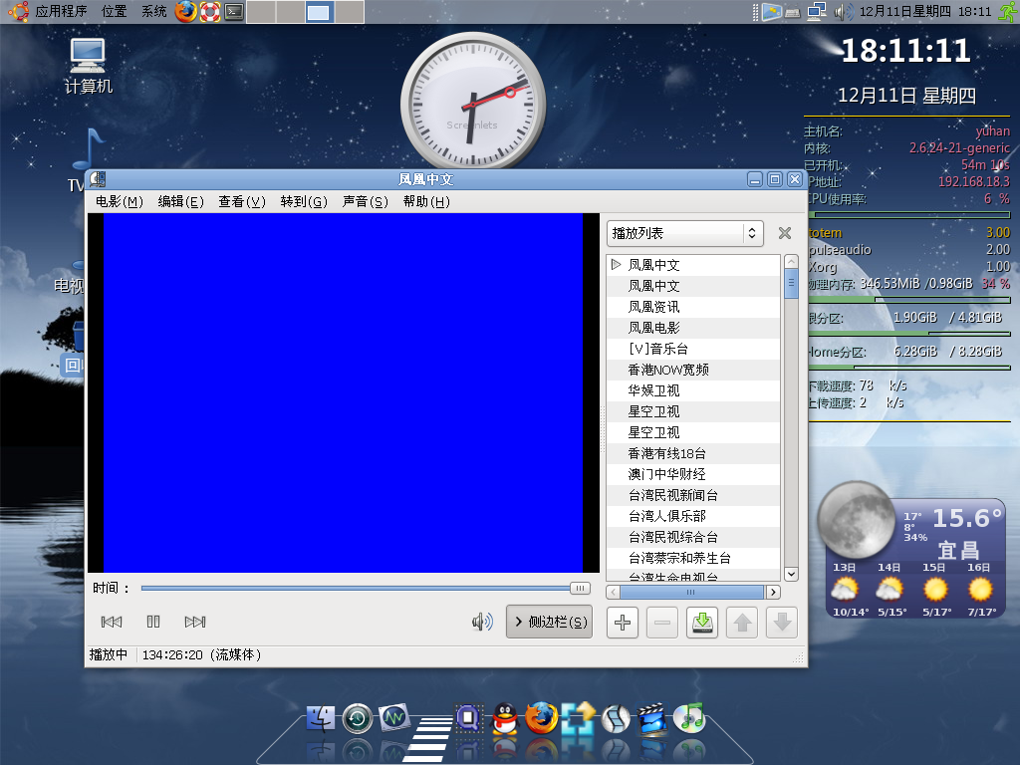Screen dimensions: 1020x765
Task: Click the running-man logout icon
Action: tap(1008, 11)
